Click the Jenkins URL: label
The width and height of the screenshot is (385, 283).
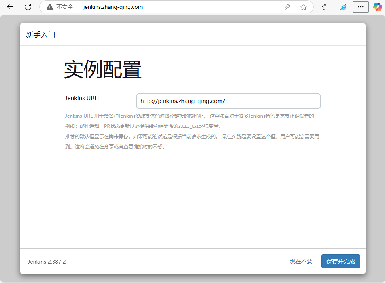point(82,98)
